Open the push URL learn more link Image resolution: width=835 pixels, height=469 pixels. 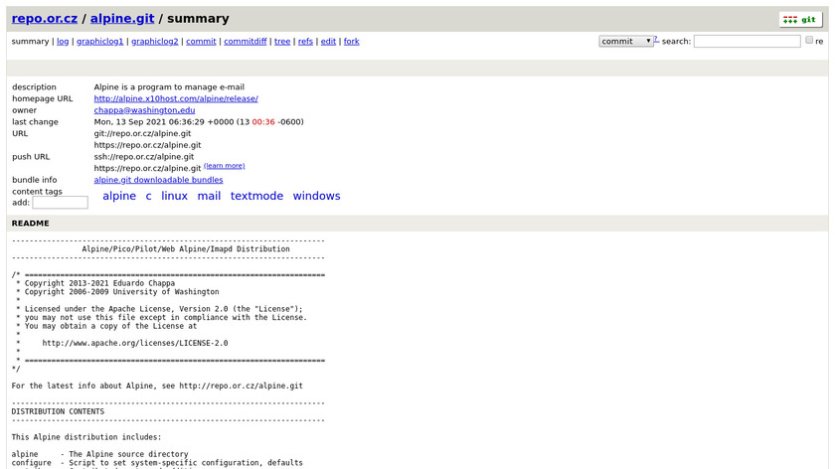(225, 166)
